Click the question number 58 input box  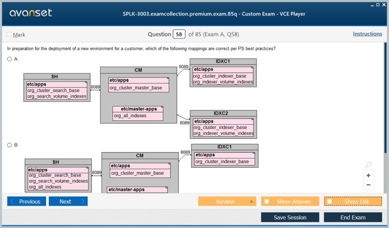click(179, 34)
